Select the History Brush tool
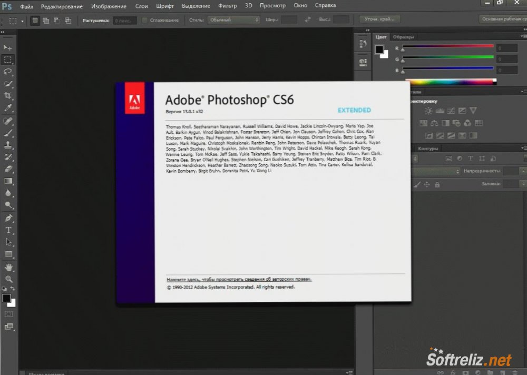527x375 pixels. (8, 157)
